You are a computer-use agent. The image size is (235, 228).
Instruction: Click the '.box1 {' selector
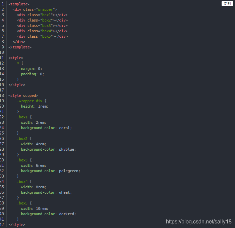[24, 117]
